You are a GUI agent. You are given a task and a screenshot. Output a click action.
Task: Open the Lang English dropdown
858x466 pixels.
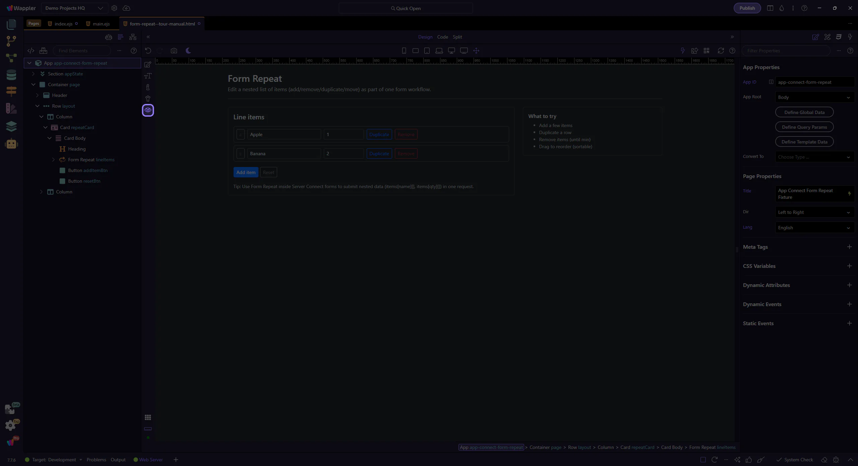pyautogui.click(x=814, y=228)
